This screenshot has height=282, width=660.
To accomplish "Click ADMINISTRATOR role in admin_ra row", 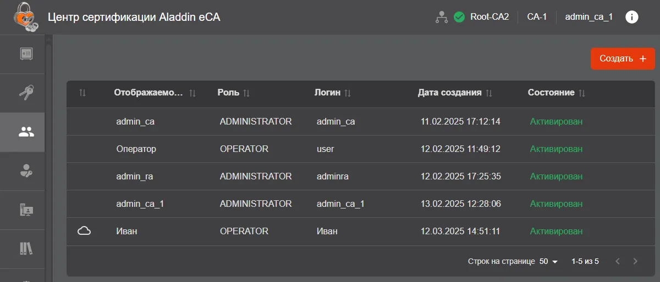I will (256, 176).
